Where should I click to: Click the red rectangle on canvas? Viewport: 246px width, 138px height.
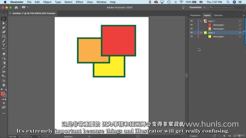[118, 41]
